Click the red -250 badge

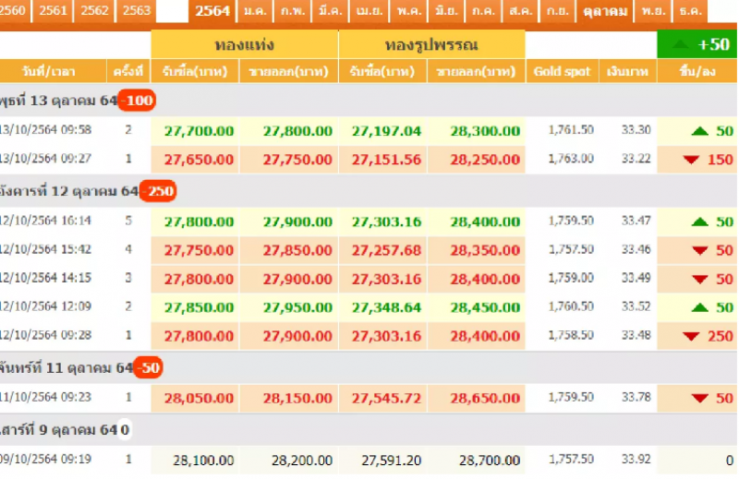(158, 192)
